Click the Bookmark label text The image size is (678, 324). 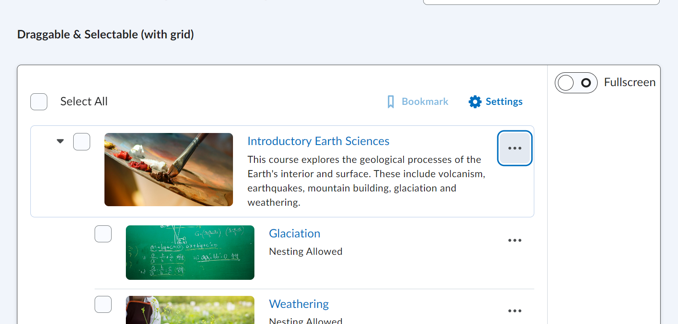point(424,101)
